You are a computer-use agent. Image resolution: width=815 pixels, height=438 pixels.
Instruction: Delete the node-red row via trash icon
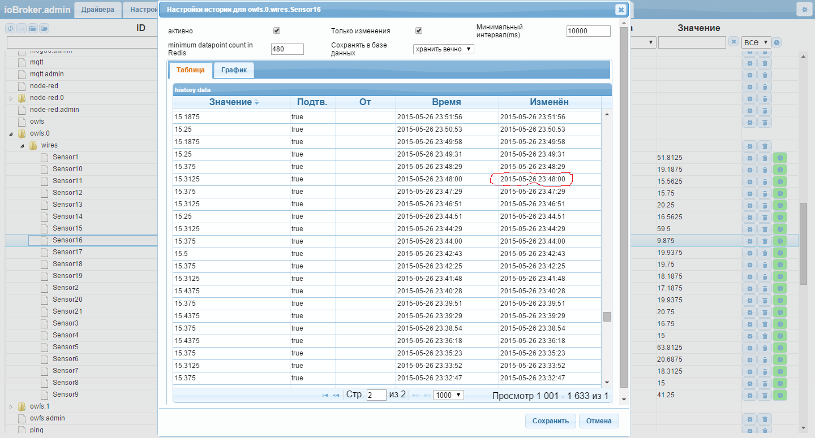(765, 86)
